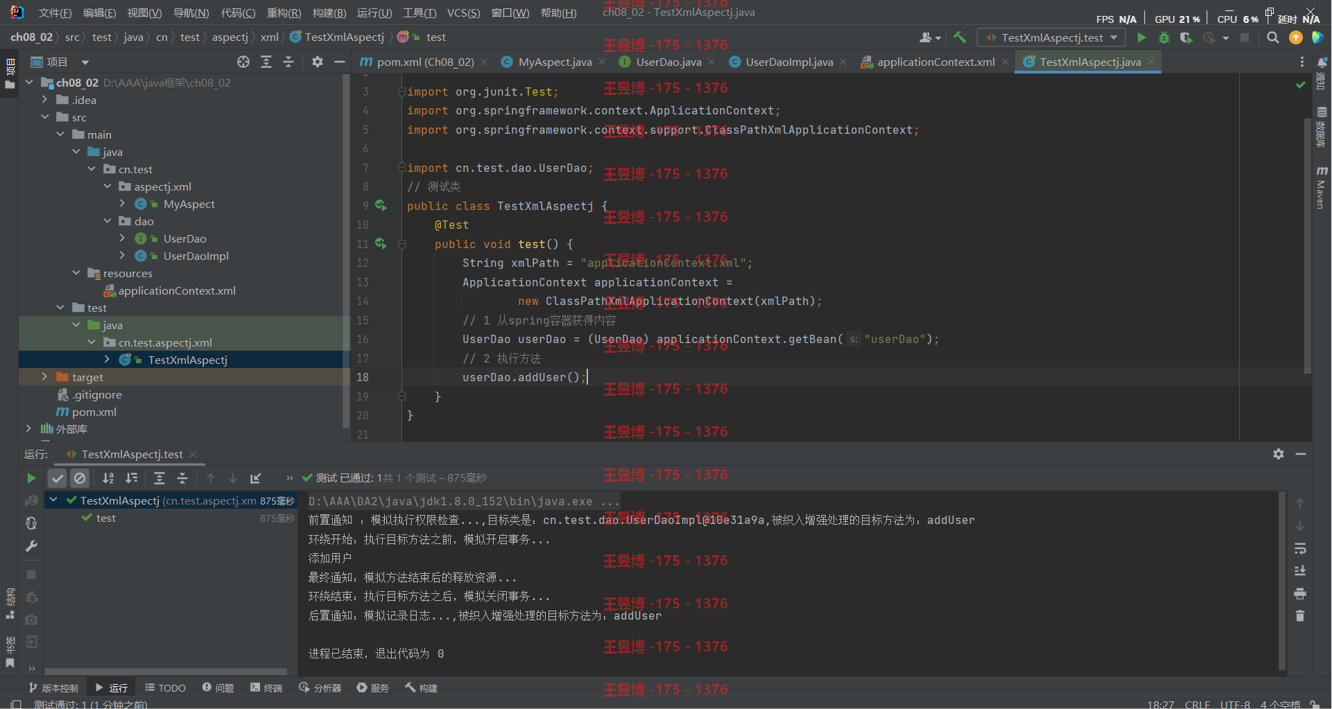This screenshot has width=1332, height=709.
Task: Open the Database side panel
Action: 1322,127
